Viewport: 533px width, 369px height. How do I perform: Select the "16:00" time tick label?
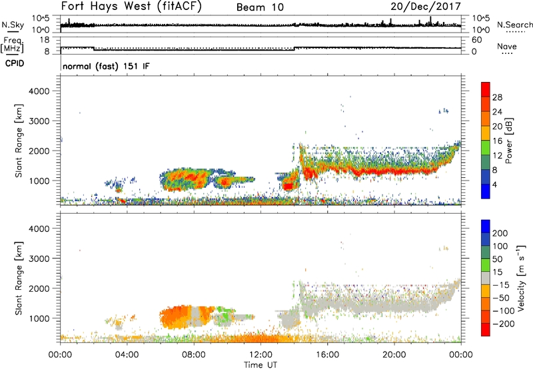coord(327,355)
